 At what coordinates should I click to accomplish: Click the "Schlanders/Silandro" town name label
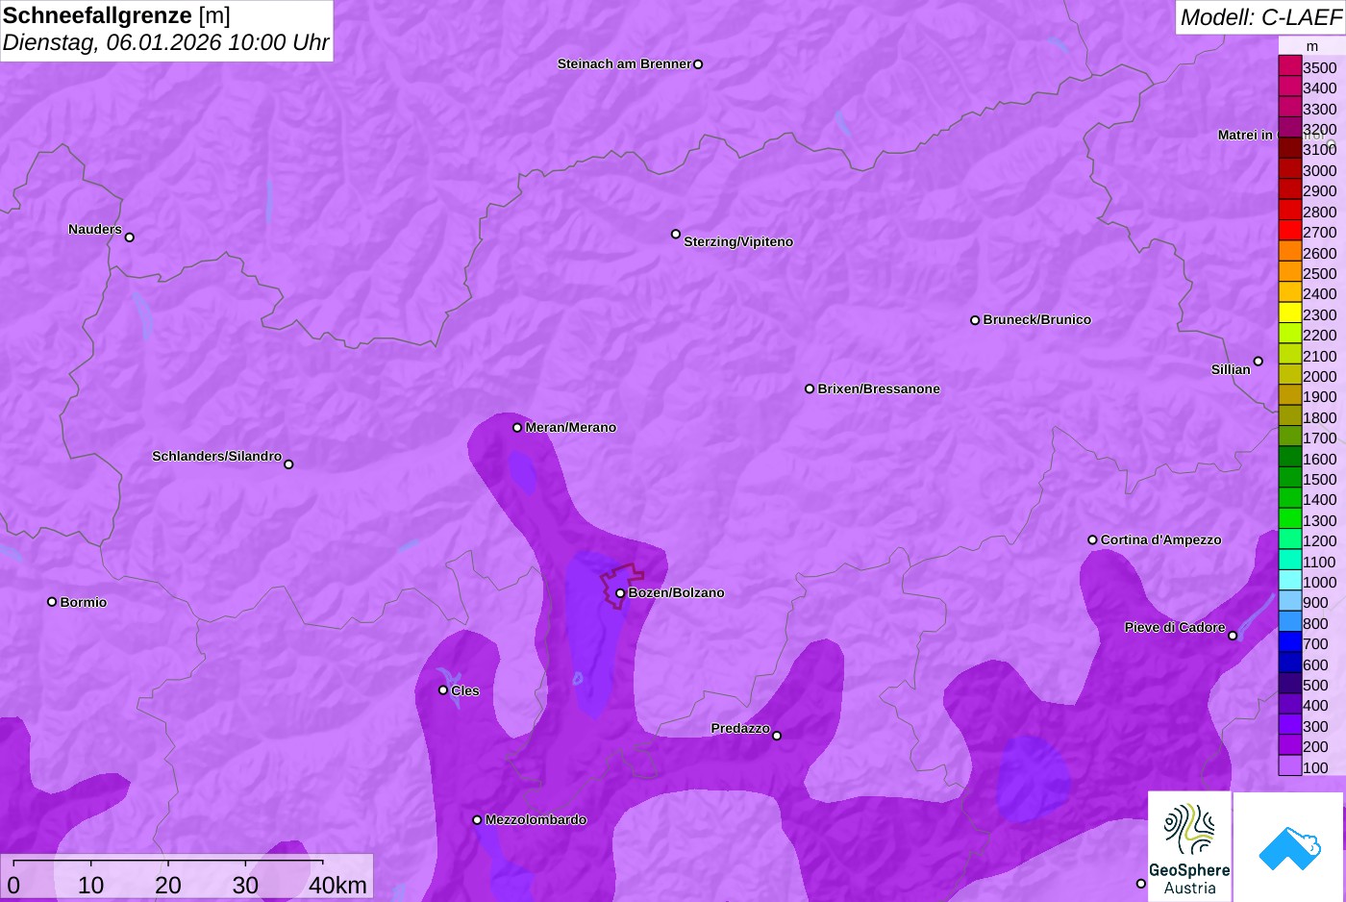tap(217, 456)
